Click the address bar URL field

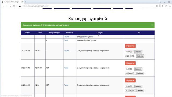[x=35, y=6]
